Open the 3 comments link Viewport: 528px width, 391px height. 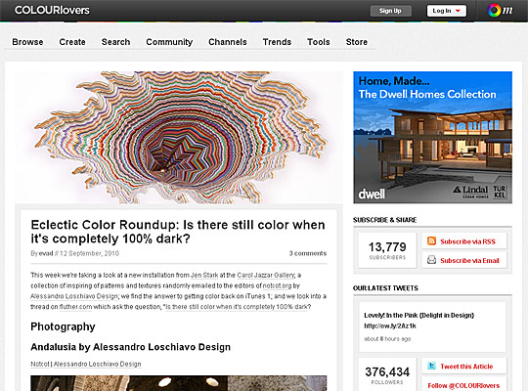click(308, 253)
